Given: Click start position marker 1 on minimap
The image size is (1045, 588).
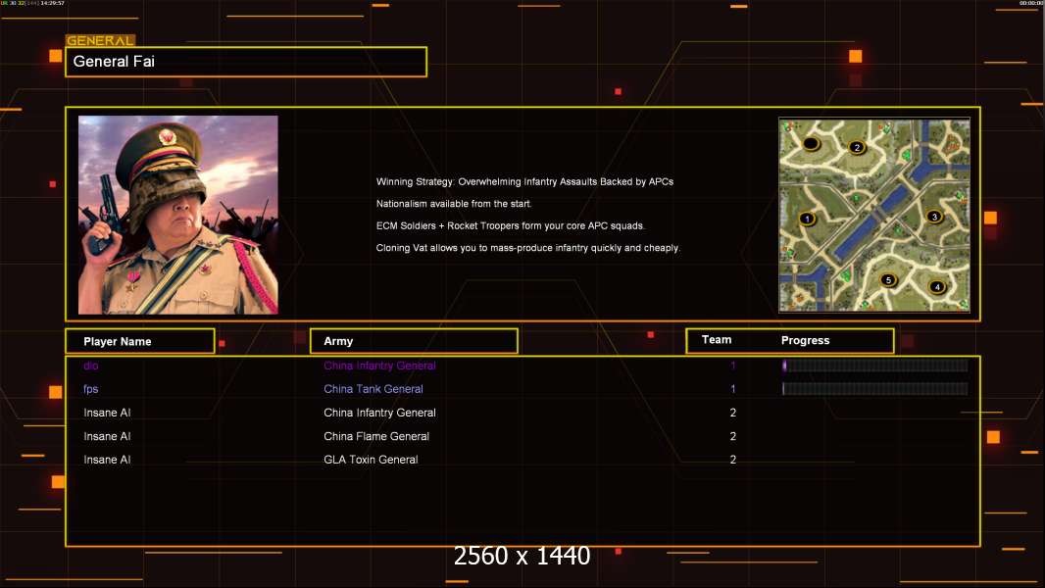Looking at the screenshot, I should [807, 219].
